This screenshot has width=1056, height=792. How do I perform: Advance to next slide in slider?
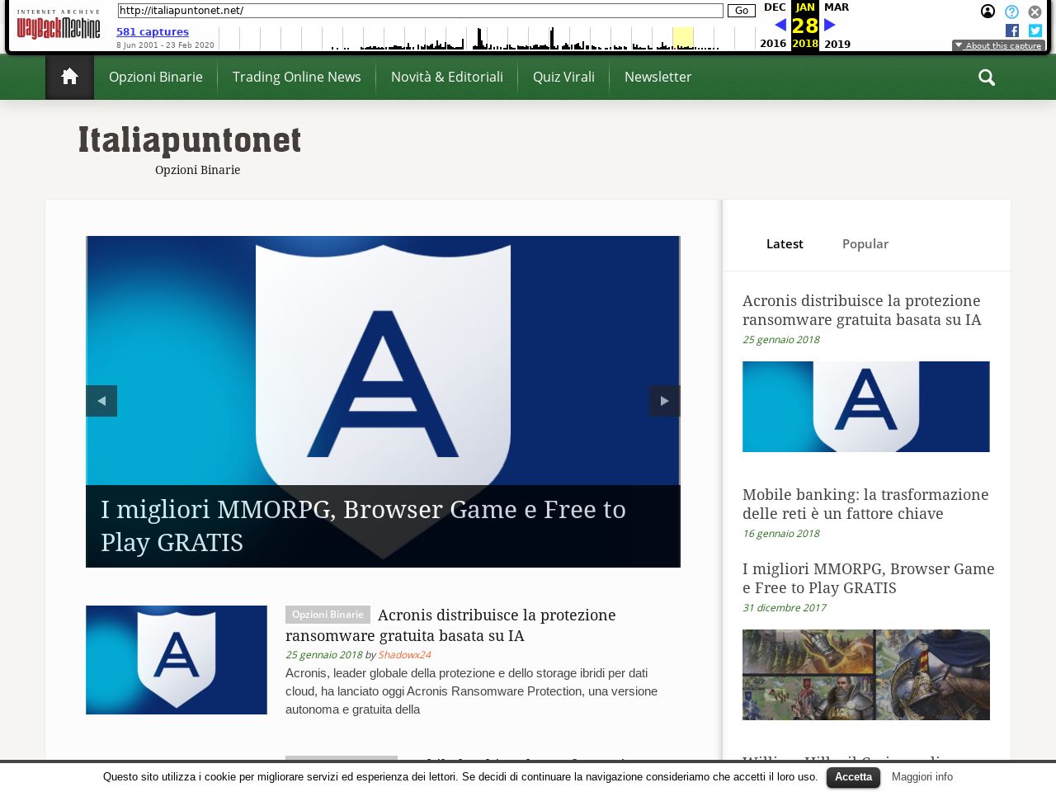pyautogui.click(x=664, y=401)
